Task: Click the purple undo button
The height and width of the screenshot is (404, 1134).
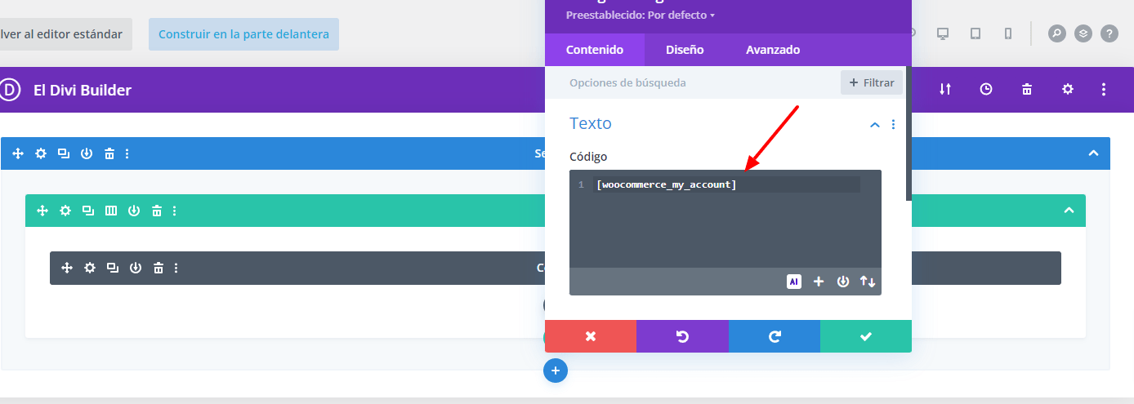Action: 682,336
